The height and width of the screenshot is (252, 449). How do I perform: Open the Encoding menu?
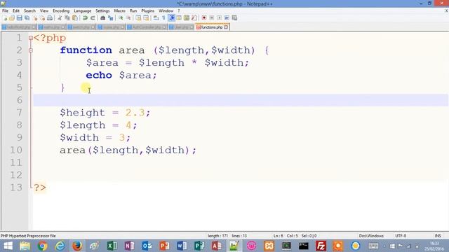coord(61,11)
